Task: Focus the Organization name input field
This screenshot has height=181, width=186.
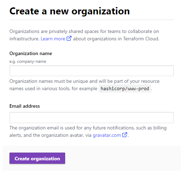Action: point(91,71)
